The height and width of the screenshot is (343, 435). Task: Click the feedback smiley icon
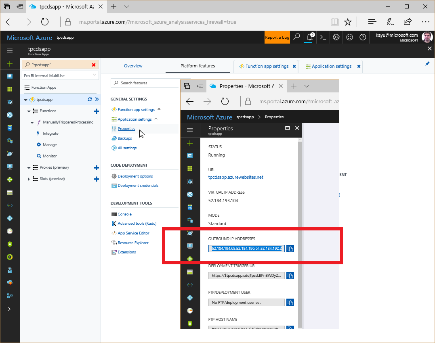coord(349,37)
